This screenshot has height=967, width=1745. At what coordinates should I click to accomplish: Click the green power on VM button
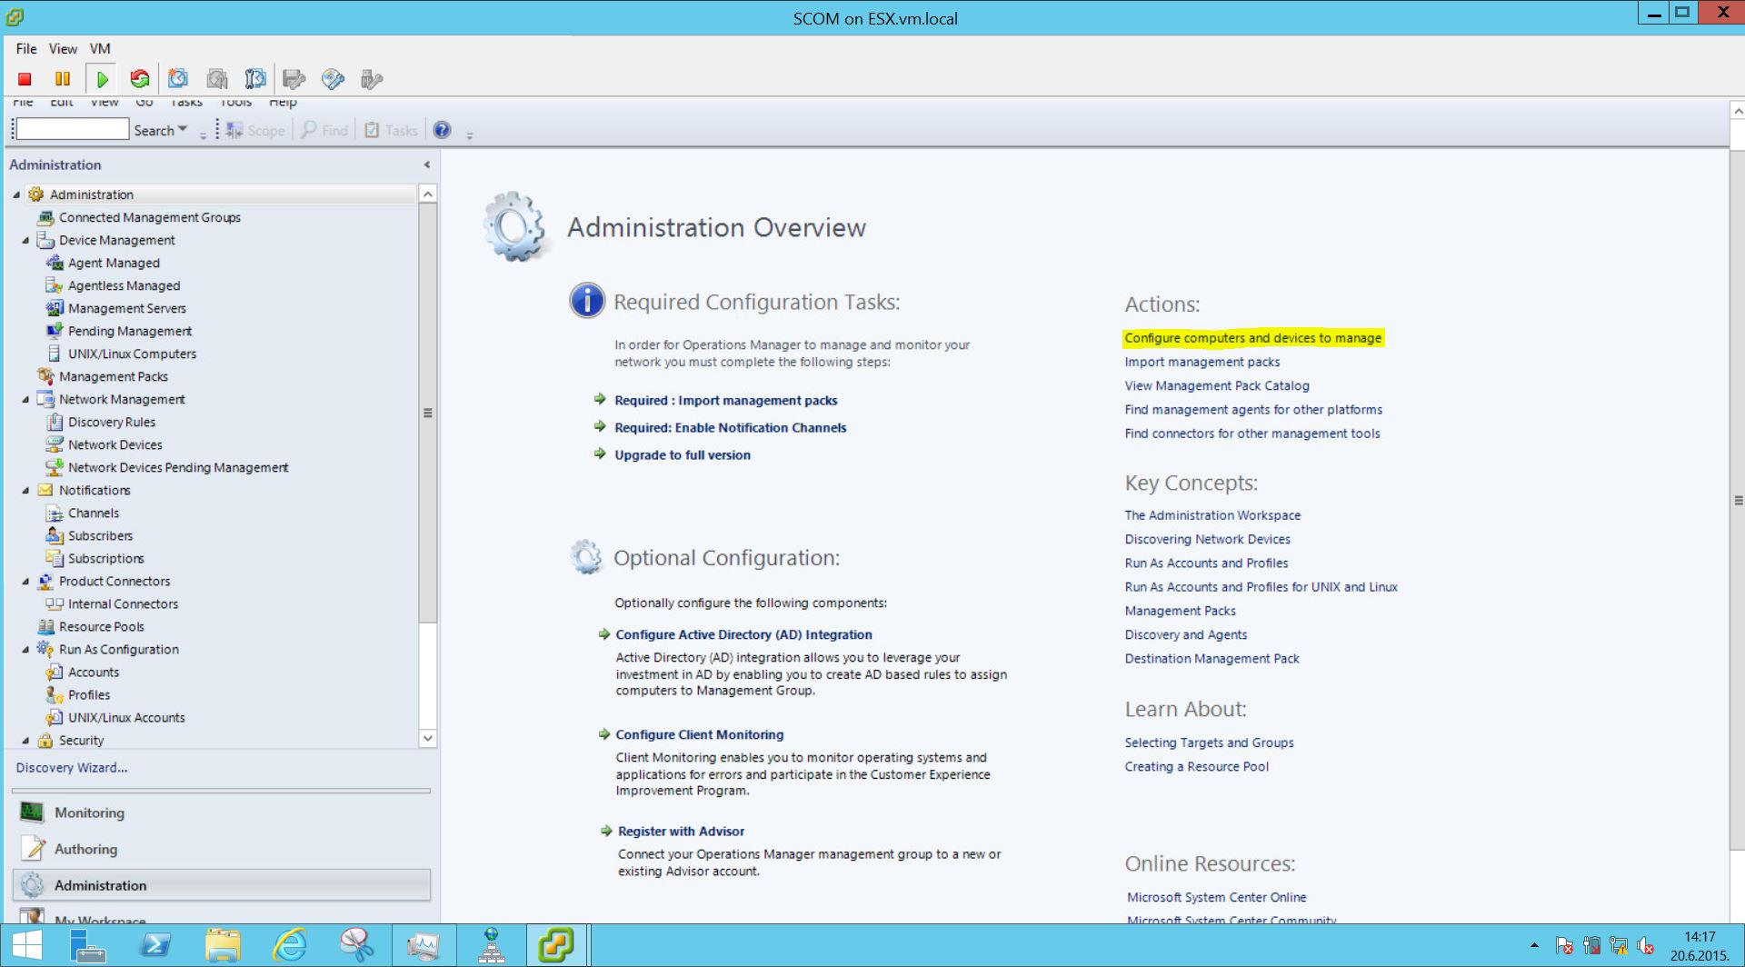[102, 79]
